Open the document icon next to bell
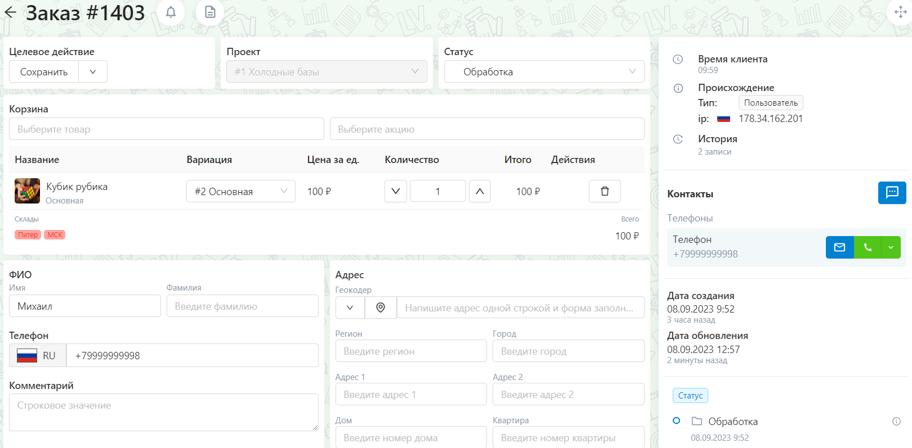Image resolution: width=912 pixels, height=448 pixels. [210, 12]
